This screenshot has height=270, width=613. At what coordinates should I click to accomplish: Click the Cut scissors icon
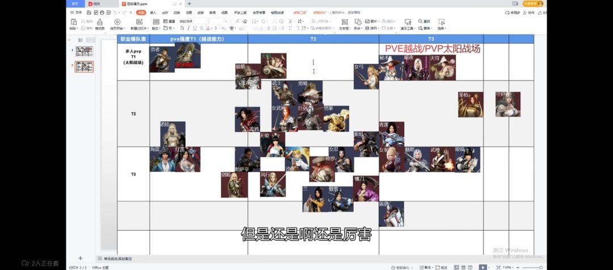(83, 21)
